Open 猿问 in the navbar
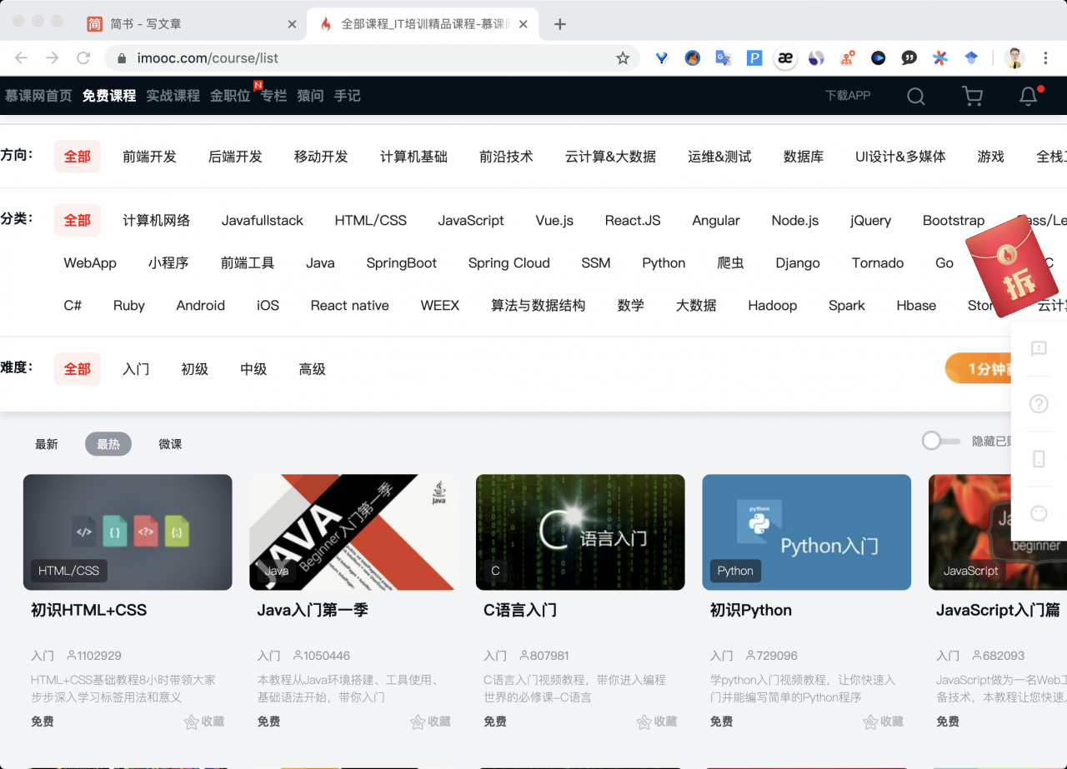The width and height of the screenshot is (1067, 769). pos(310,96)
